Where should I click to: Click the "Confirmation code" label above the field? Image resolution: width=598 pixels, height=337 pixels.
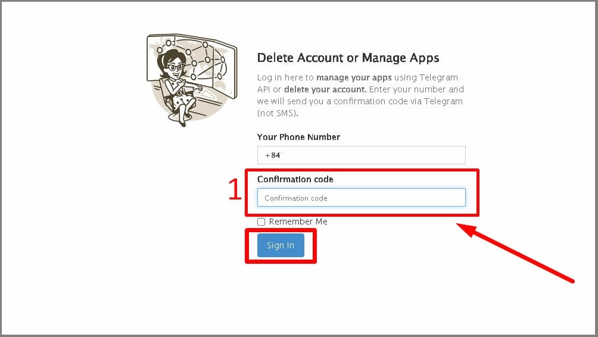[x=295, y=179]
